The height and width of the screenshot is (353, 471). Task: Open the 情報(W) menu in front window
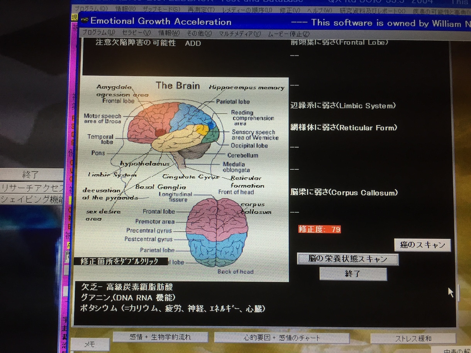click(169, 33)
